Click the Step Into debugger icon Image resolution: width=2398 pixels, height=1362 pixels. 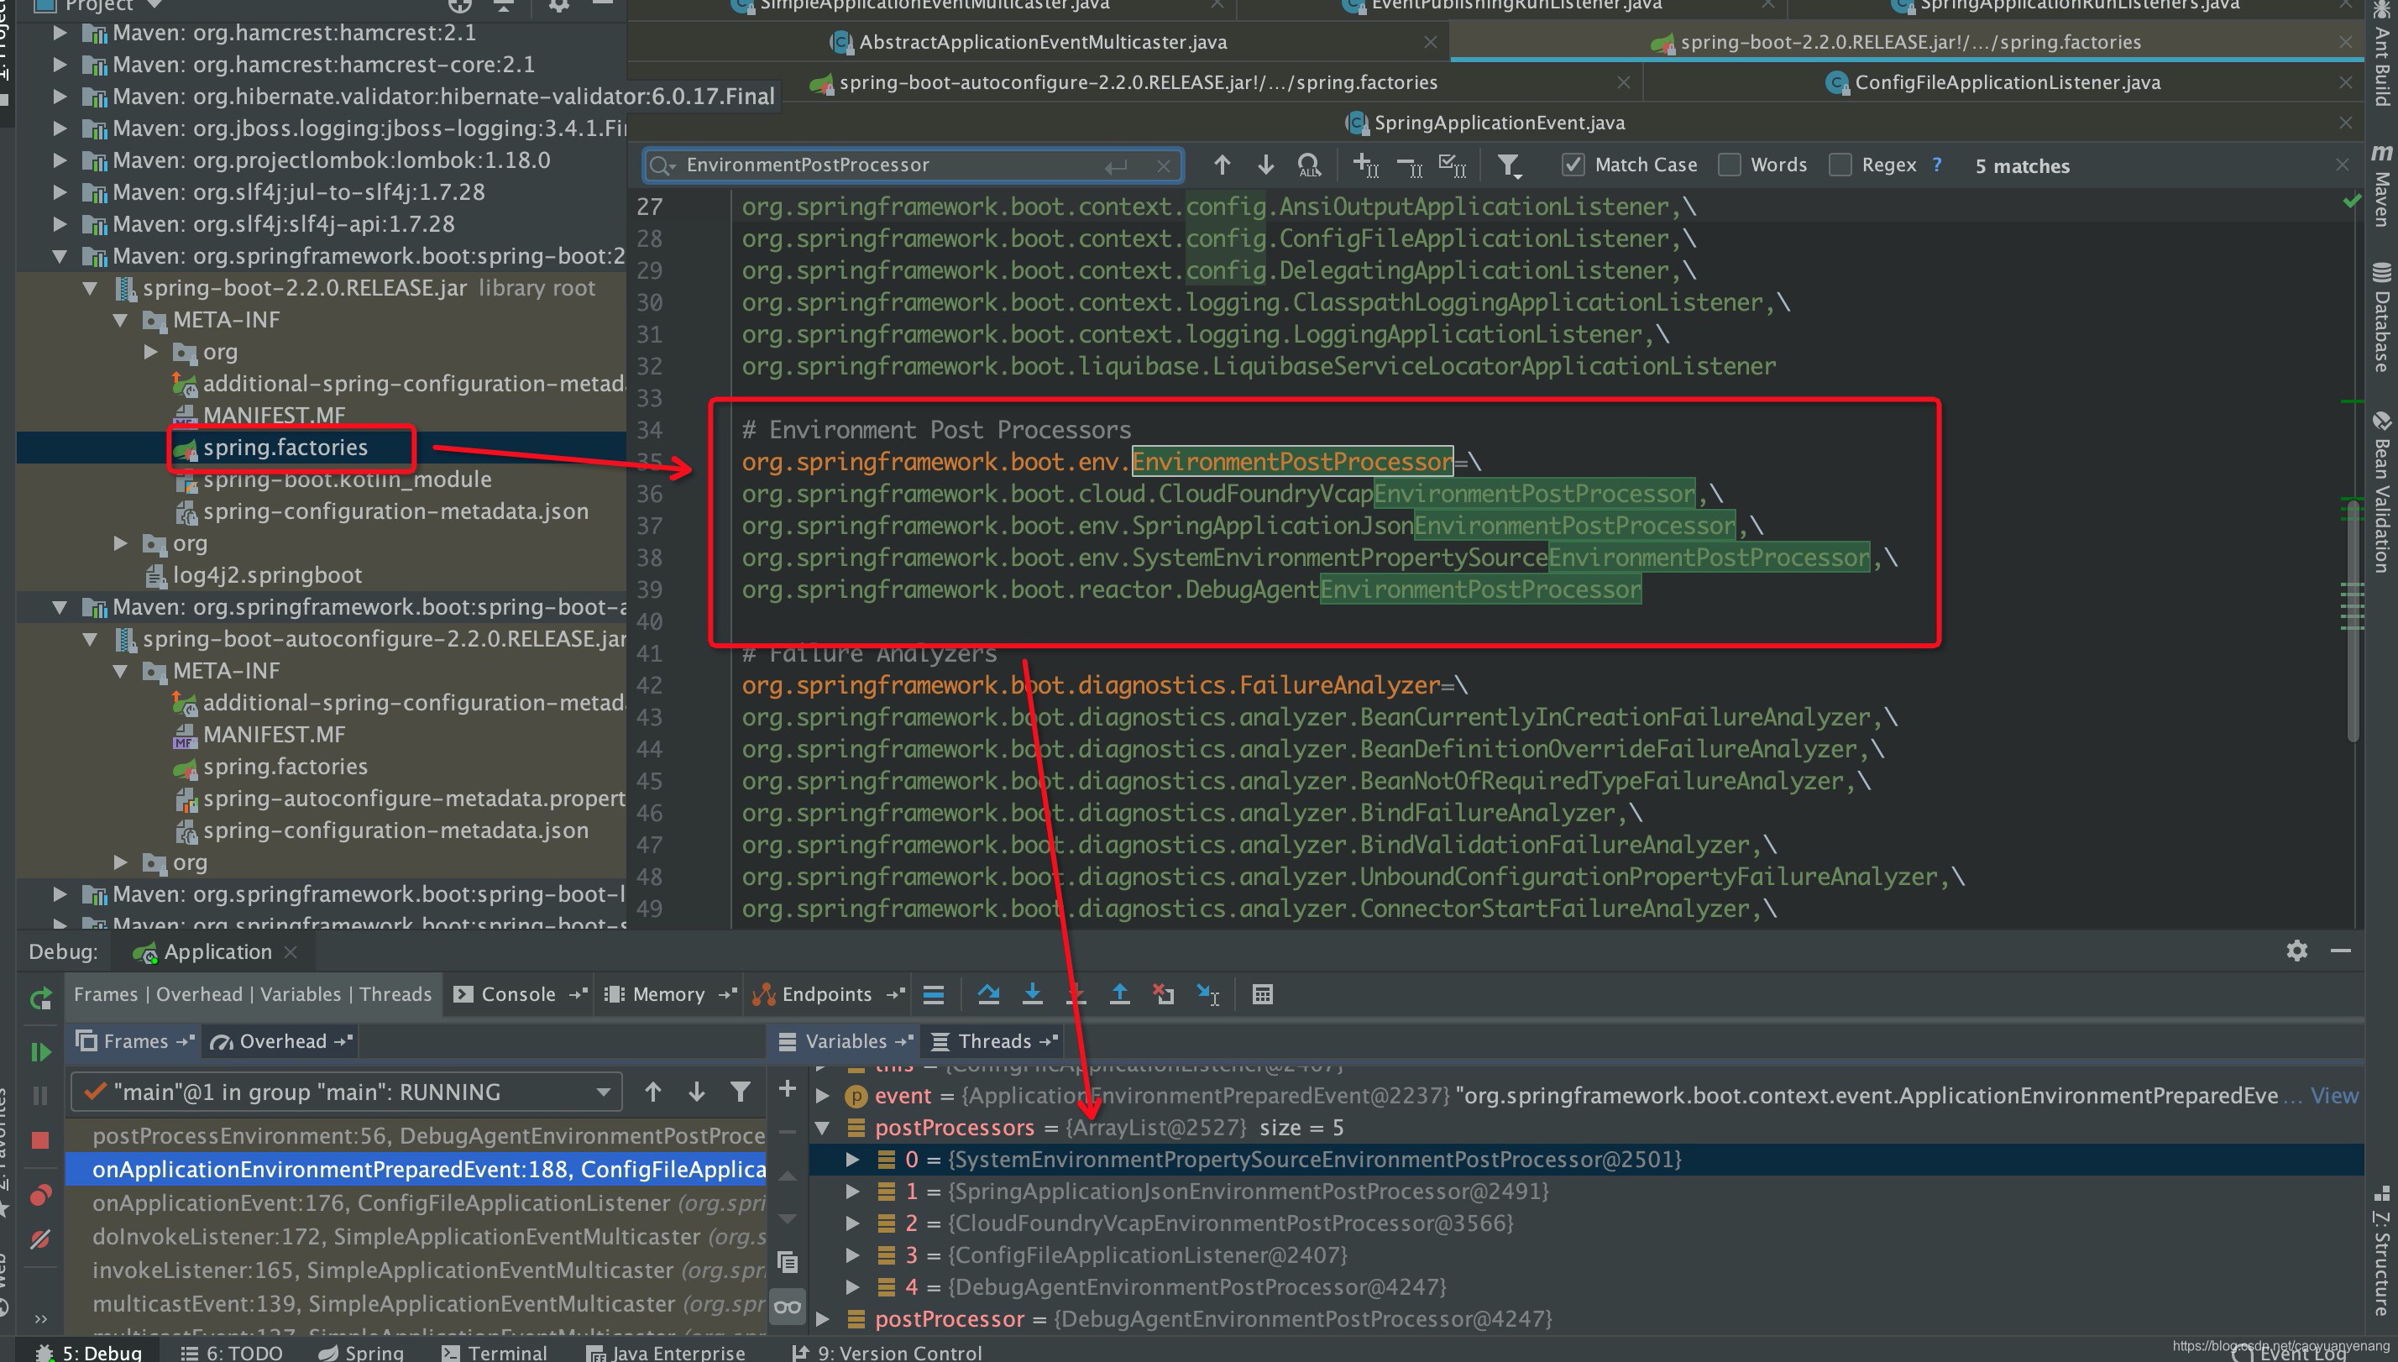[1033, 994]
